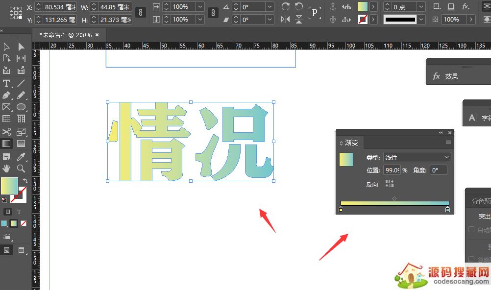Select the Zoom magnifier tool
This screenshot has width=491, height=290.
click(x=21, y=169)
